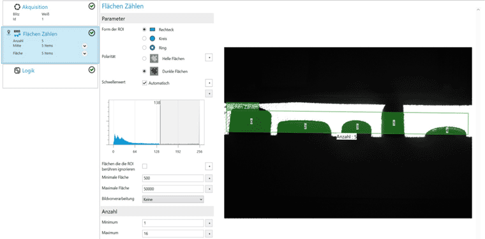
Task: Click the Flächen Zählen ROI label in image
Action: click(x=243, y=107)
